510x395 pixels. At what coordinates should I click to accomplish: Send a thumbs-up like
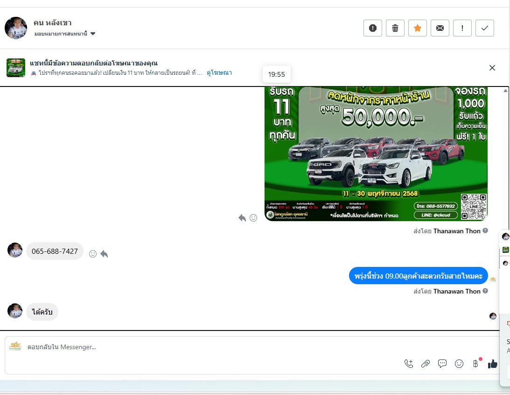point(492,364)
